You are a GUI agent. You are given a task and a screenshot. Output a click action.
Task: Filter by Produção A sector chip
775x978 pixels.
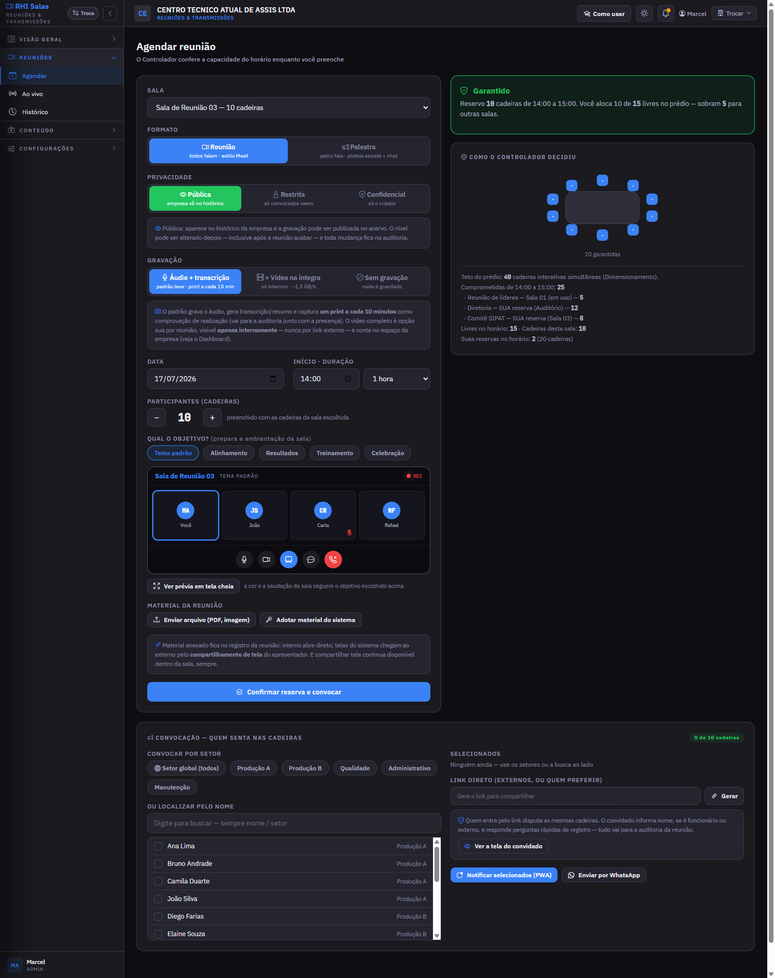(x=254, y=768)
